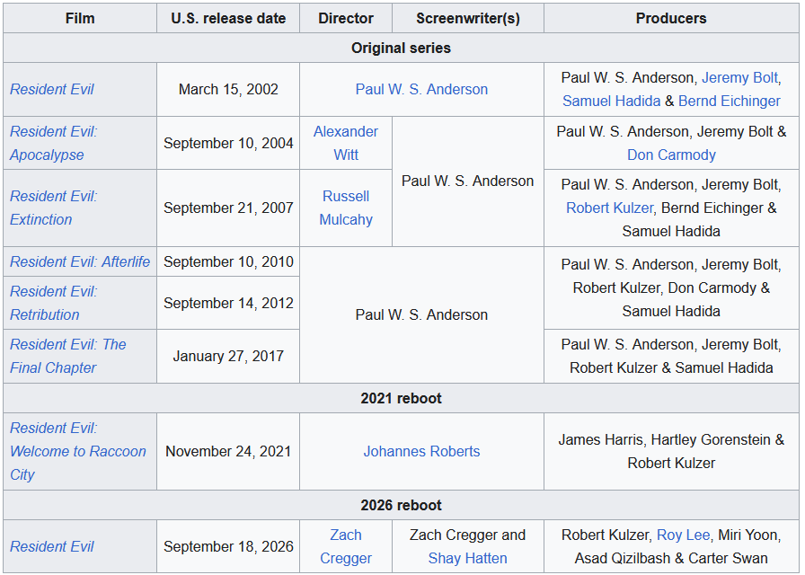Image resolution: width=805 pixels, height=575 pixels.
Task: Select the September 18, 2026 date cell
Action: [x=228, y=547]
